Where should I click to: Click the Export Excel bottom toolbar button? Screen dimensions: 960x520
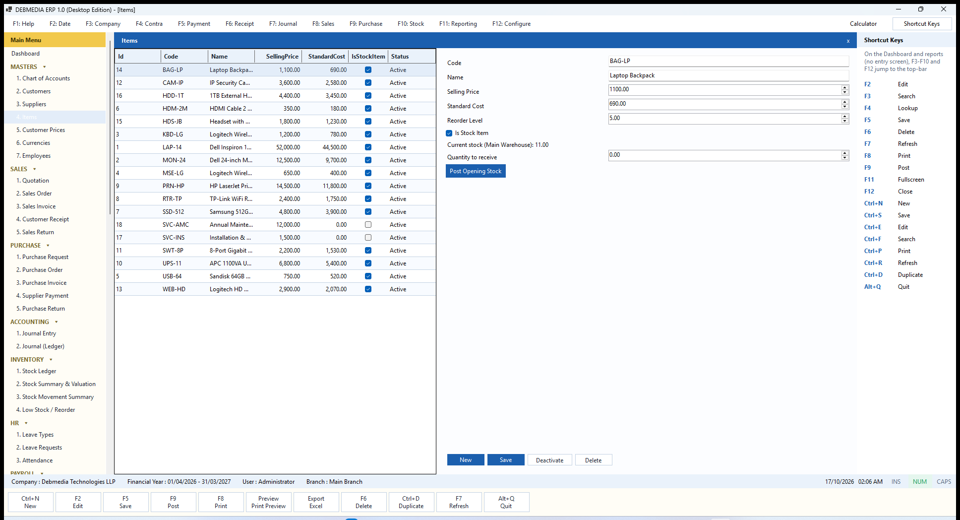pos(316,502)
